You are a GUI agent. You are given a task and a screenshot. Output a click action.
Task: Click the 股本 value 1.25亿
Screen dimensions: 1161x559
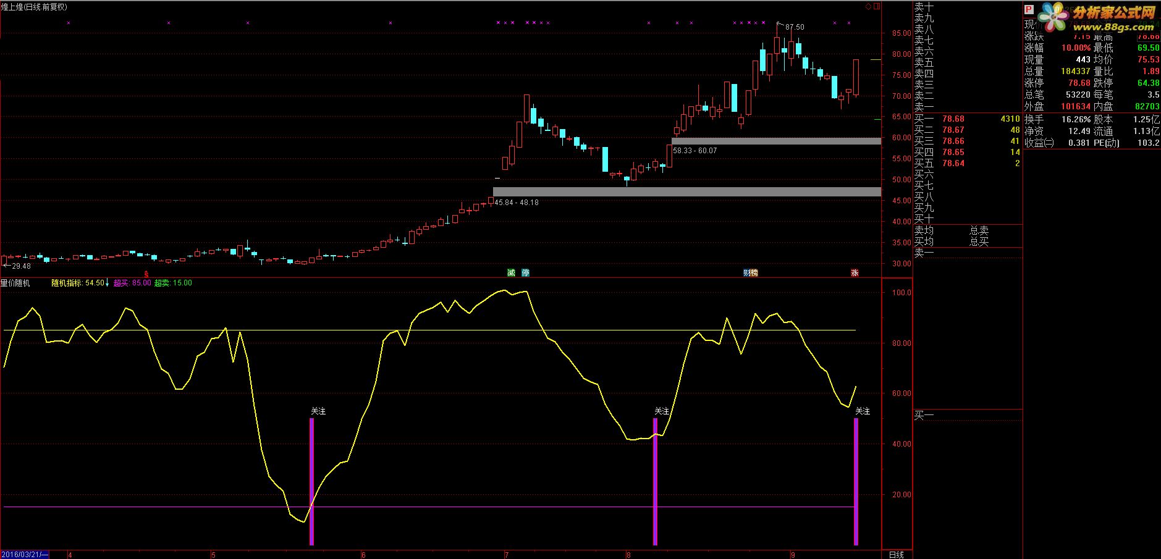(1147, 119)
